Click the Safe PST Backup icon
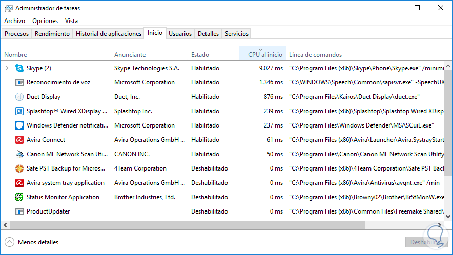The width and height of the screenshot is (453, 255). click(19, 168)
